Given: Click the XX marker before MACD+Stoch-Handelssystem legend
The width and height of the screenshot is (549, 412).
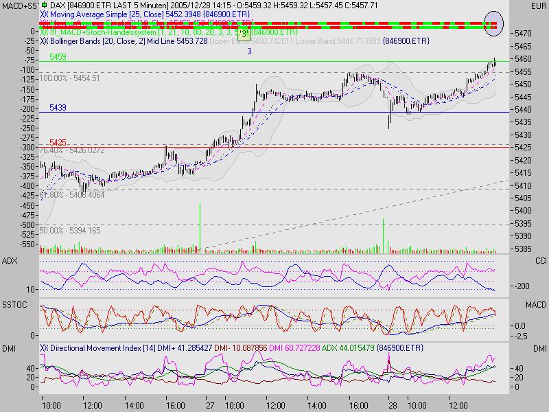Looking at the screenshot, I should [44, 32].
